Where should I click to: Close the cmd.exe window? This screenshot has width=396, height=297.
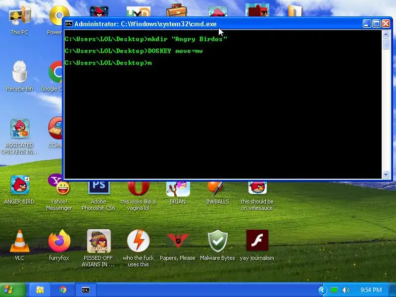pos(386,24)
